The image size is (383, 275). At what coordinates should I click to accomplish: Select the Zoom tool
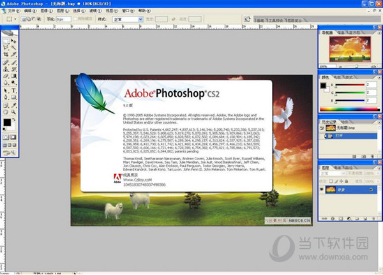point(13,112)
